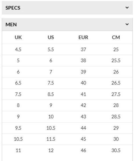Click CM value 30.5 cell
136x161 pixels.
click(x=116, y=151)
